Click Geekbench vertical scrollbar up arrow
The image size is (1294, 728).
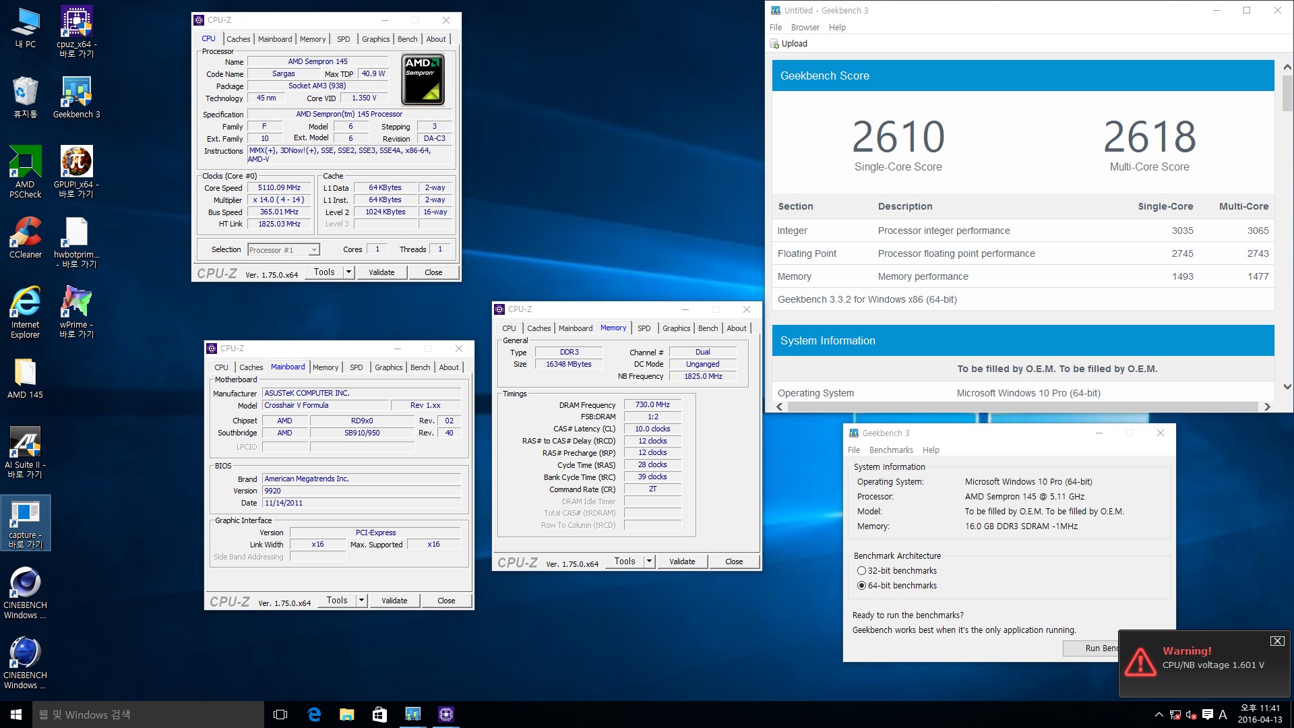coord(1287,67)
